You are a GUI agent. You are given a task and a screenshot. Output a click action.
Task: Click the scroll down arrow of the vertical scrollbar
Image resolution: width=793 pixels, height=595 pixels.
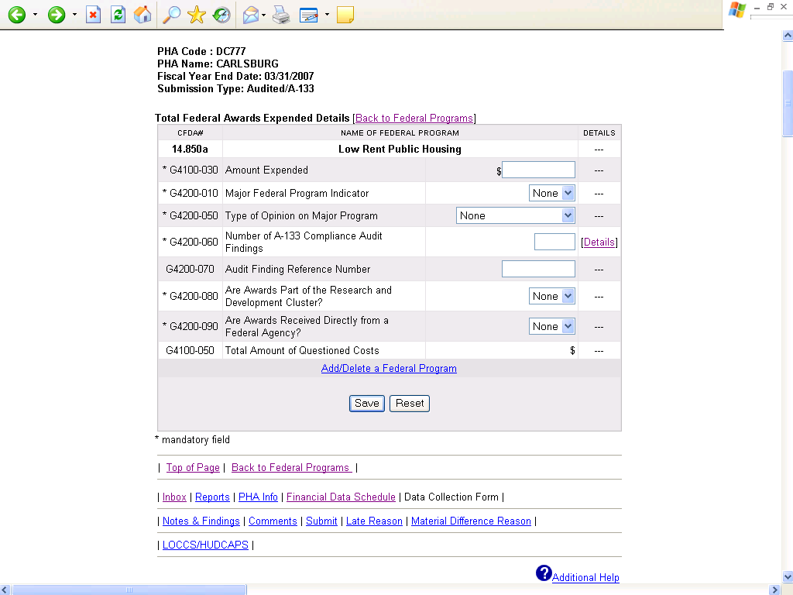(x=788, y=576)
